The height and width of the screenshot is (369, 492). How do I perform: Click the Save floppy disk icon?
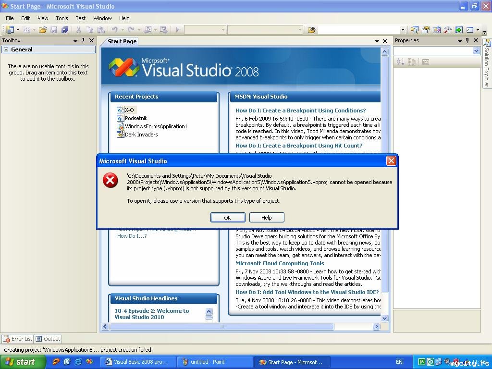pyautogui.click(x=54, y=30)
